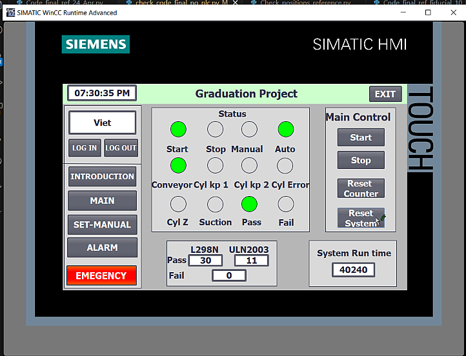Minimize the WinCC Runtime window

[403, 12]
